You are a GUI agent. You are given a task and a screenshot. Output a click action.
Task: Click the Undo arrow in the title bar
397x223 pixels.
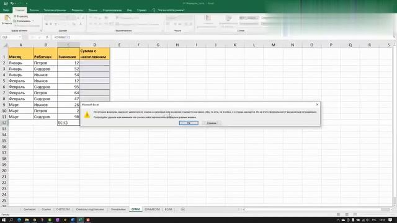[12, 4]
